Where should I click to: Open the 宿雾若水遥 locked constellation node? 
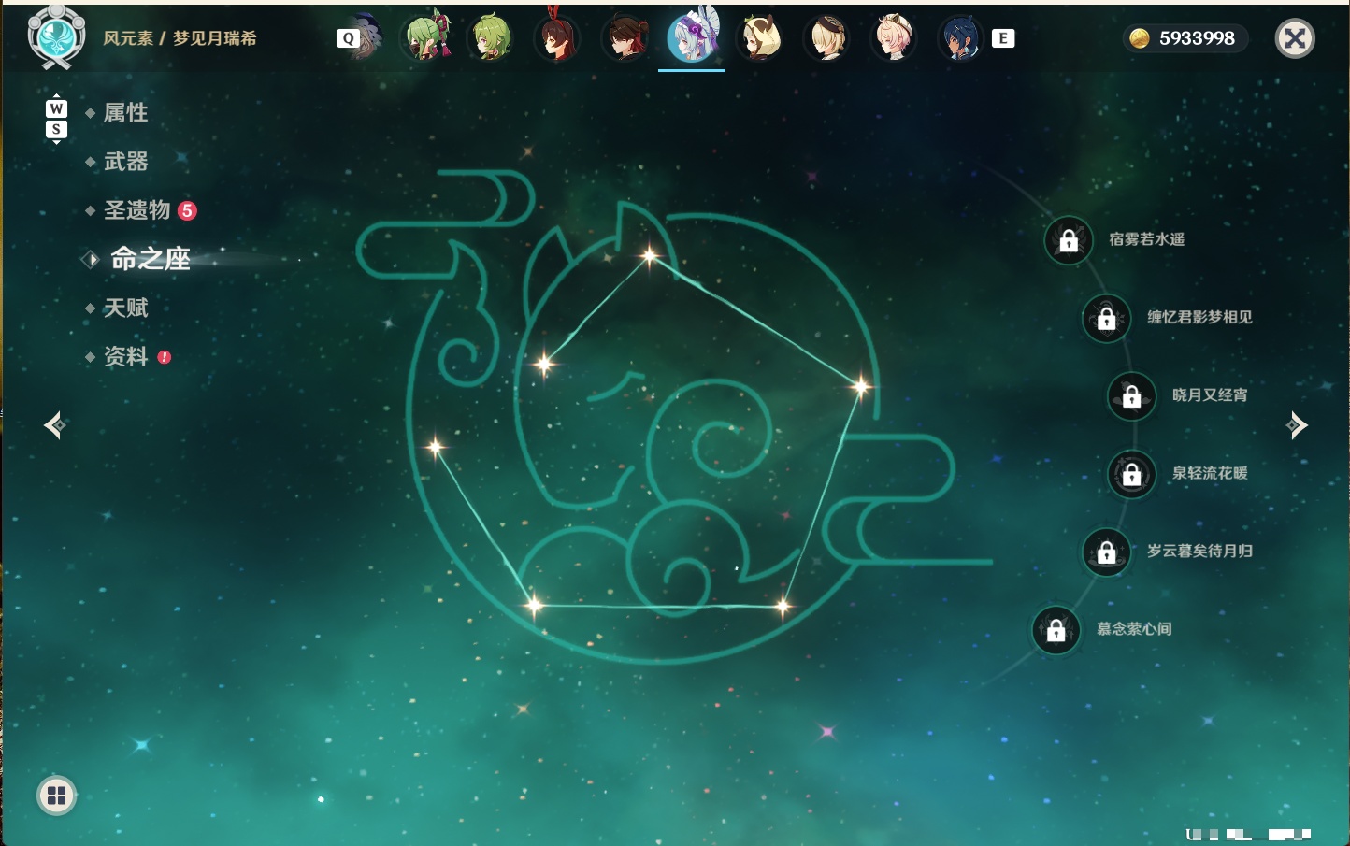pos(1069,240)
